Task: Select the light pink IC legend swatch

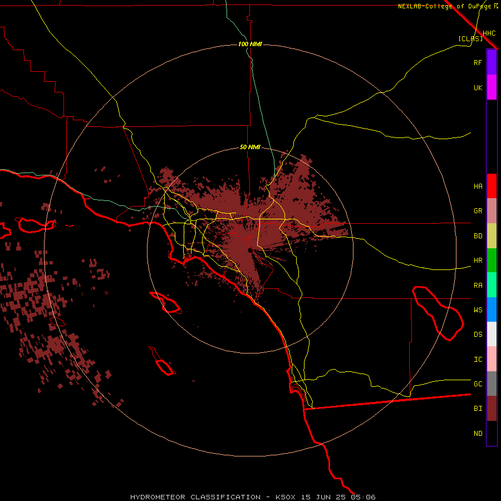Action: point(492,359)
